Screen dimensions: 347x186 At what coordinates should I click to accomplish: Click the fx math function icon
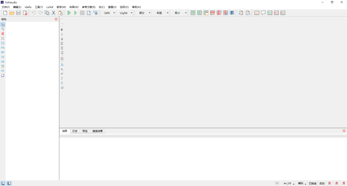(x=62, y=65)
